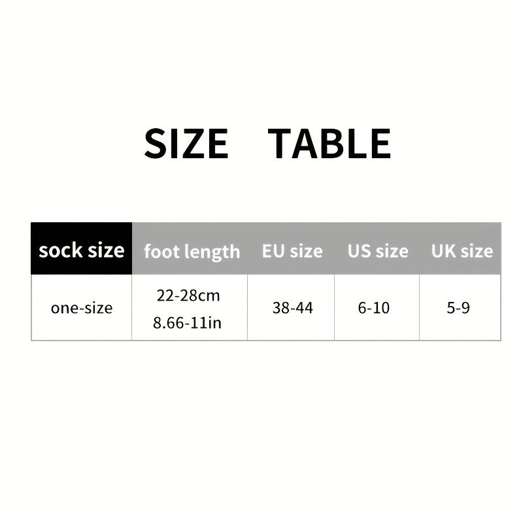The height and width of the screenshot is (523, 523).
Task: Click the word TABLE in the title
Action: [329, 144]
